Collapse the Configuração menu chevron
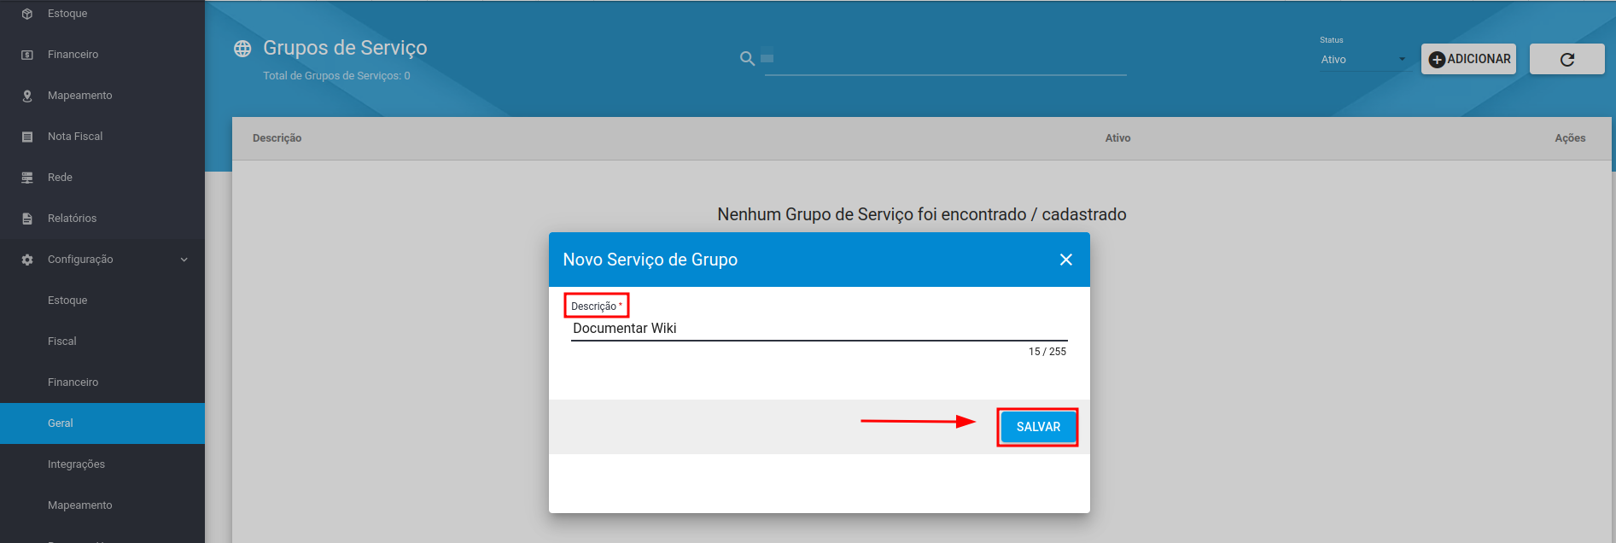The image size is (1616, 543). pos(184,260)
